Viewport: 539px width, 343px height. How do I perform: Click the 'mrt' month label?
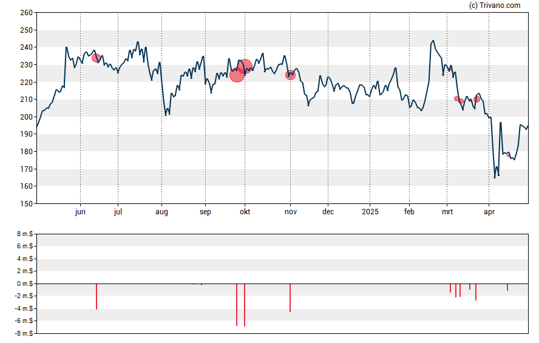(x=447, y=212)
